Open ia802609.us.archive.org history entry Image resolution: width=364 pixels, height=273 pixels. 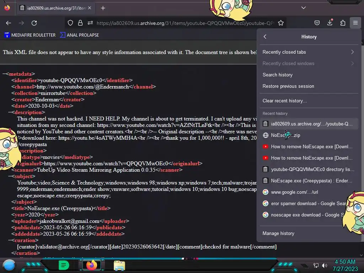[x=309, y=124]
